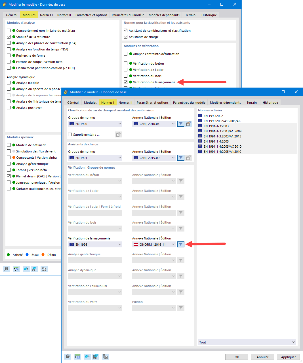Open units and decimals icon in back window
303x363 pixels.
pyautogui.click(x=16, y=269)
